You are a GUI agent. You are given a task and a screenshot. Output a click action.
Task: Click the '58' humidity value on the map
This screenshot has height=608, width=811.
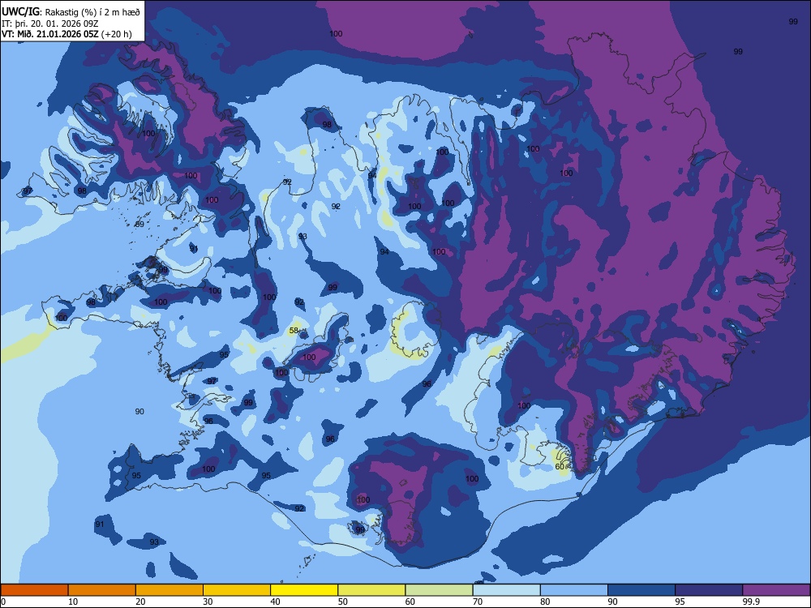point(294,331)
